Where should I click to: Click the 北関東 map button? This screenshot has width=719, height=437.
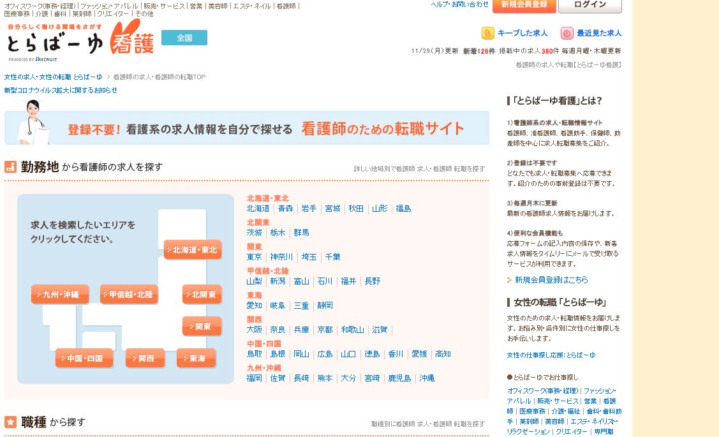tap(202, 294)
